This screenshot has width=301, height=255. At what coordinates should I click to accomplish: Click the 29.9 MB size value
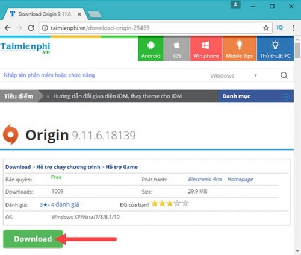(197, 191)
